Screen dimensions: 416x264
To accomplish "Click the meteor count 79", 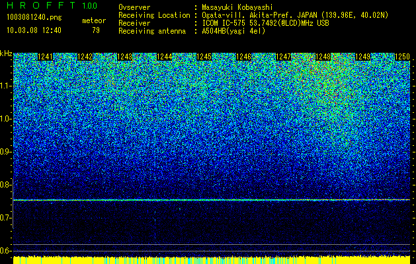I will (x=96, y=30).
